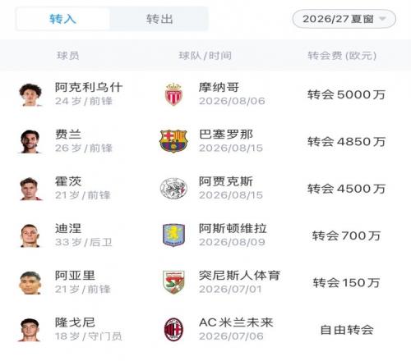Open the 2026/27夏窗 season dropdown
Screen dimensions: 411x361
(x=344, y=19)
